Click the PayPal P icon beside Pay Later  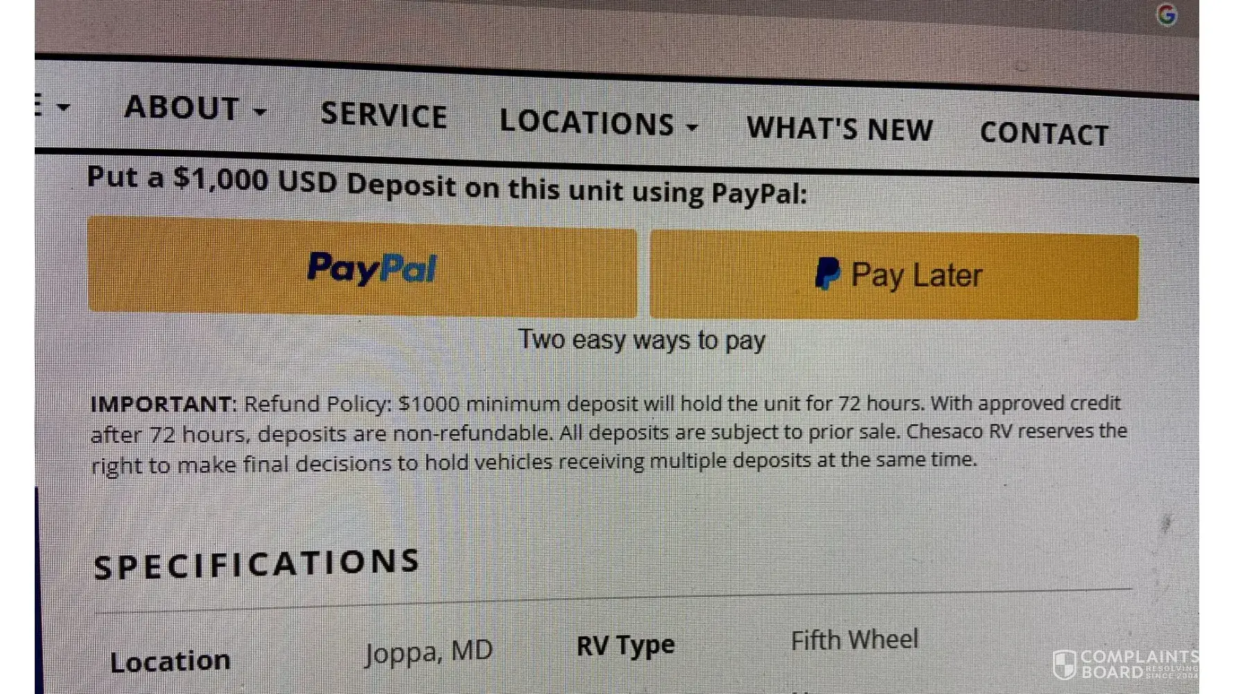coord(827,273)
